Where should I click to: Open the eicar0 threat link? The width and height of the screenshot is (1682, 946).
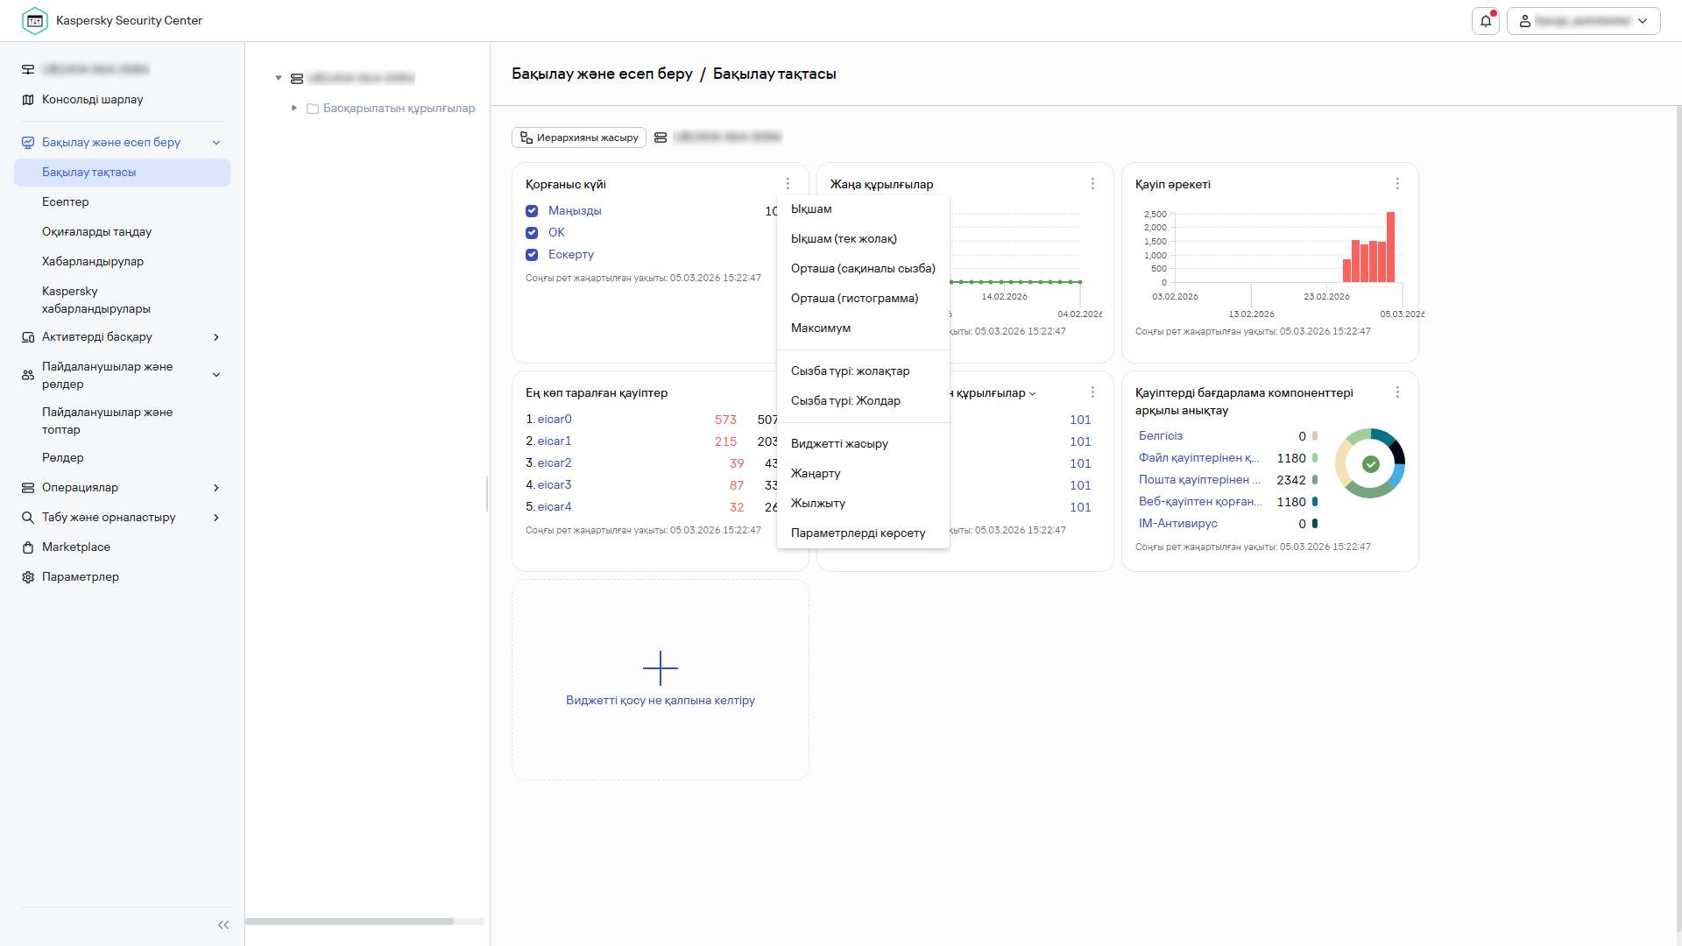tap(555, 420)
